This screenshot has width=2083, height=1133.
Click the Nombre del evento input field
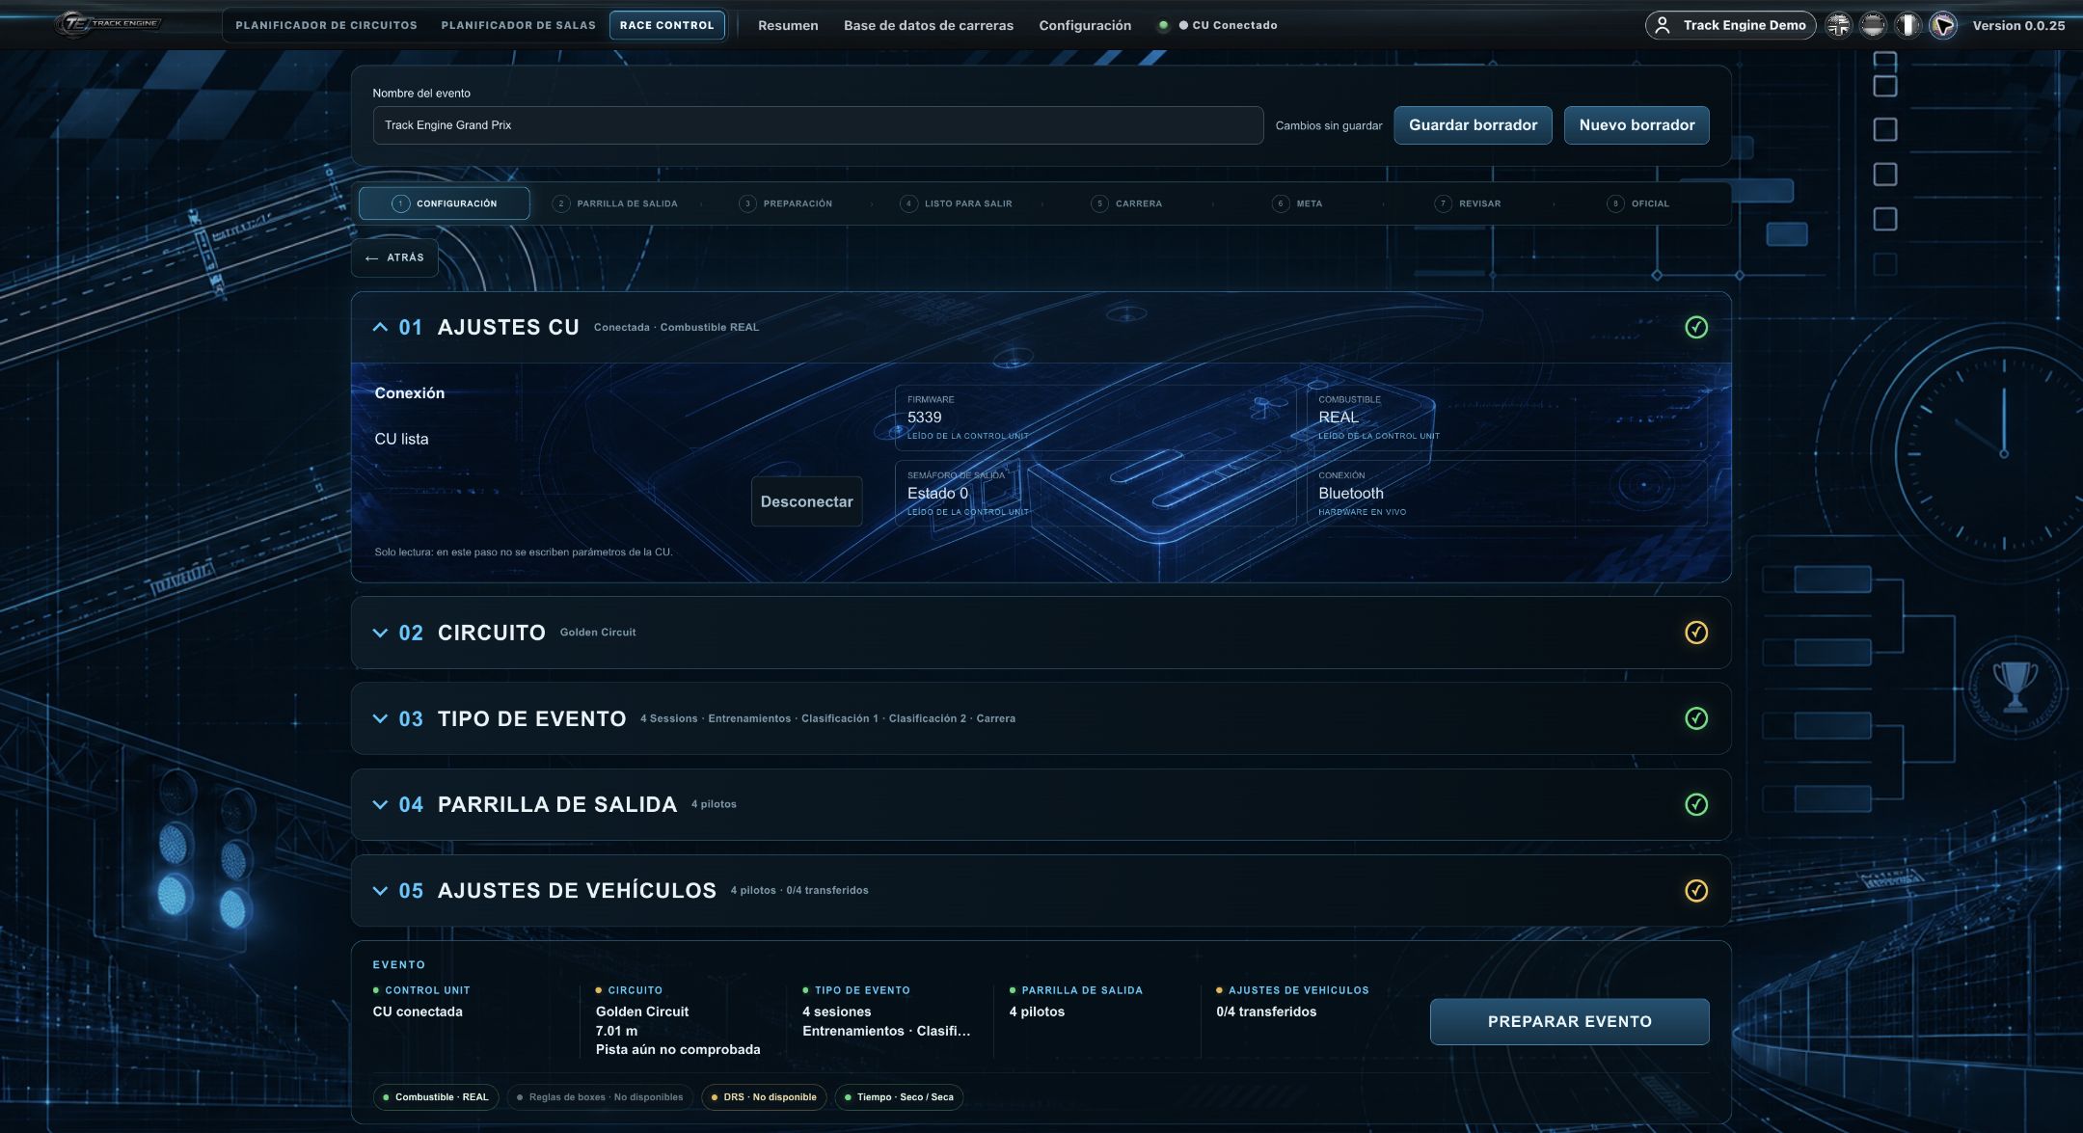pos(818,125)
